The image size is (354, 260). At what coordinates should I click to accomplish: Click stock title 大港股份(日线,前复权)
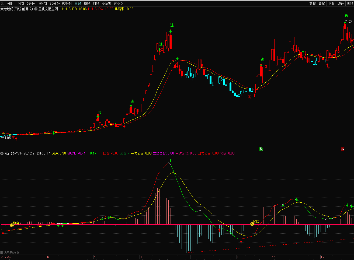pyautogui.click(x=16, y=9)
